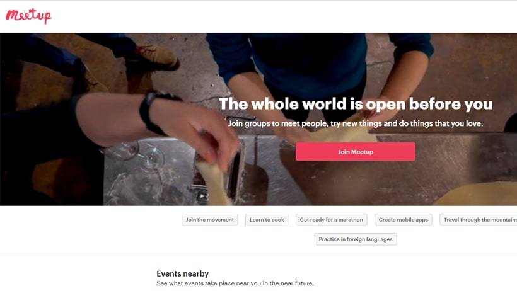Click the red Join Meetup button

click(356, 152)
